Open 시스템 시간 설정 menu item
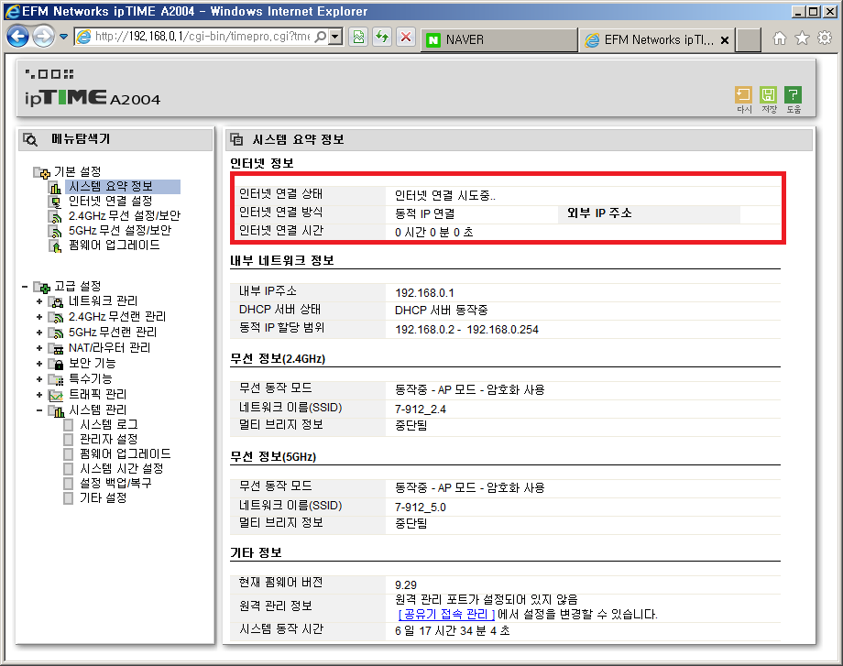Image resolution: width=843 pixels, height=666 pixels. click(x=122, y=469)
